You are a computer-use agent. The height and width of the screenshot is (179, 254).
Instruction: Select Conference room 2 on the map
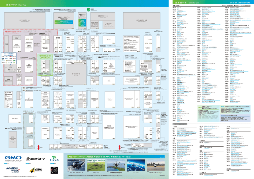[142, 21]
